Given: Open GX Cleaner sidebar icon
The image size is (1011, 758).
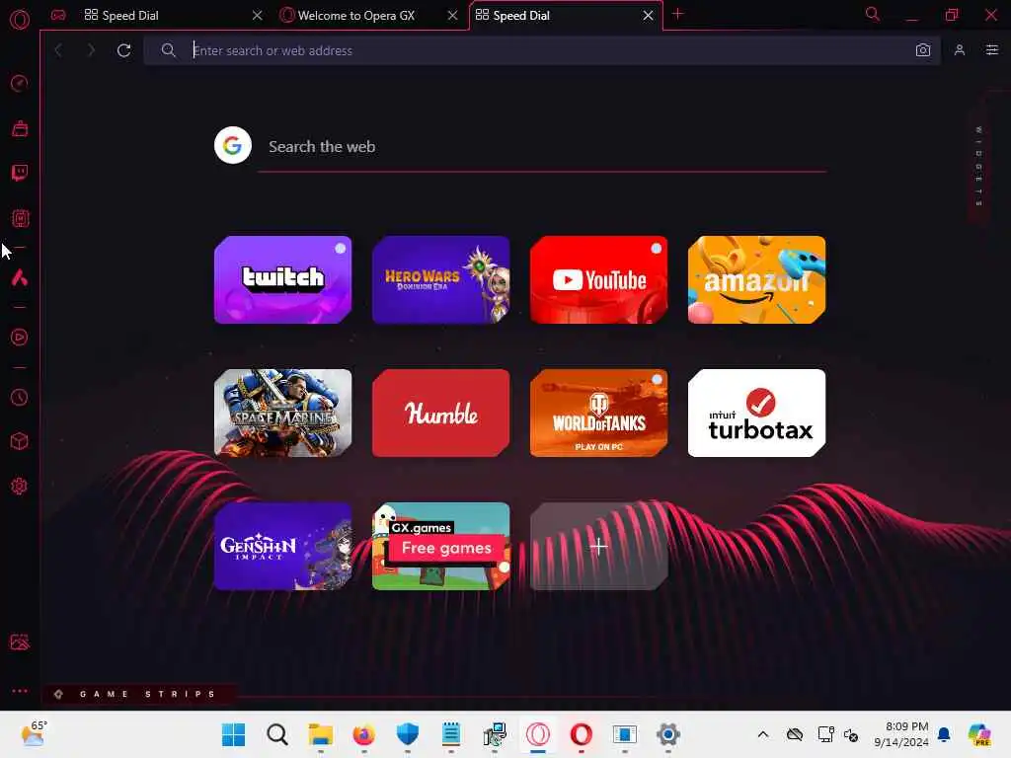Looking at the screenshot, I should point(20,128).
